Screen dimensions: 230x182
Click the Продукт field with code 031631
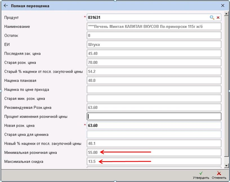[x=147, y=17]
